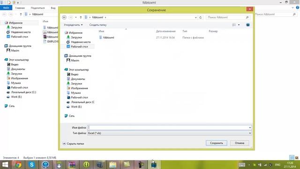Focus the Имя файла input field
Screen dimensions: 300x169
pyautogui.click(x=168, y=128)
